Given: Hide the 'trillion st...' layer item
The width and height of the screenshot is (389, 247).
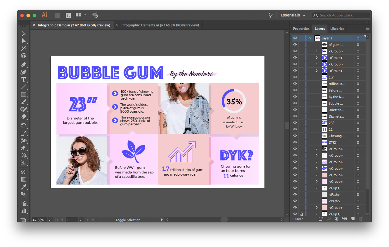Looking at the screenshot, I should [x=295, y=84].
